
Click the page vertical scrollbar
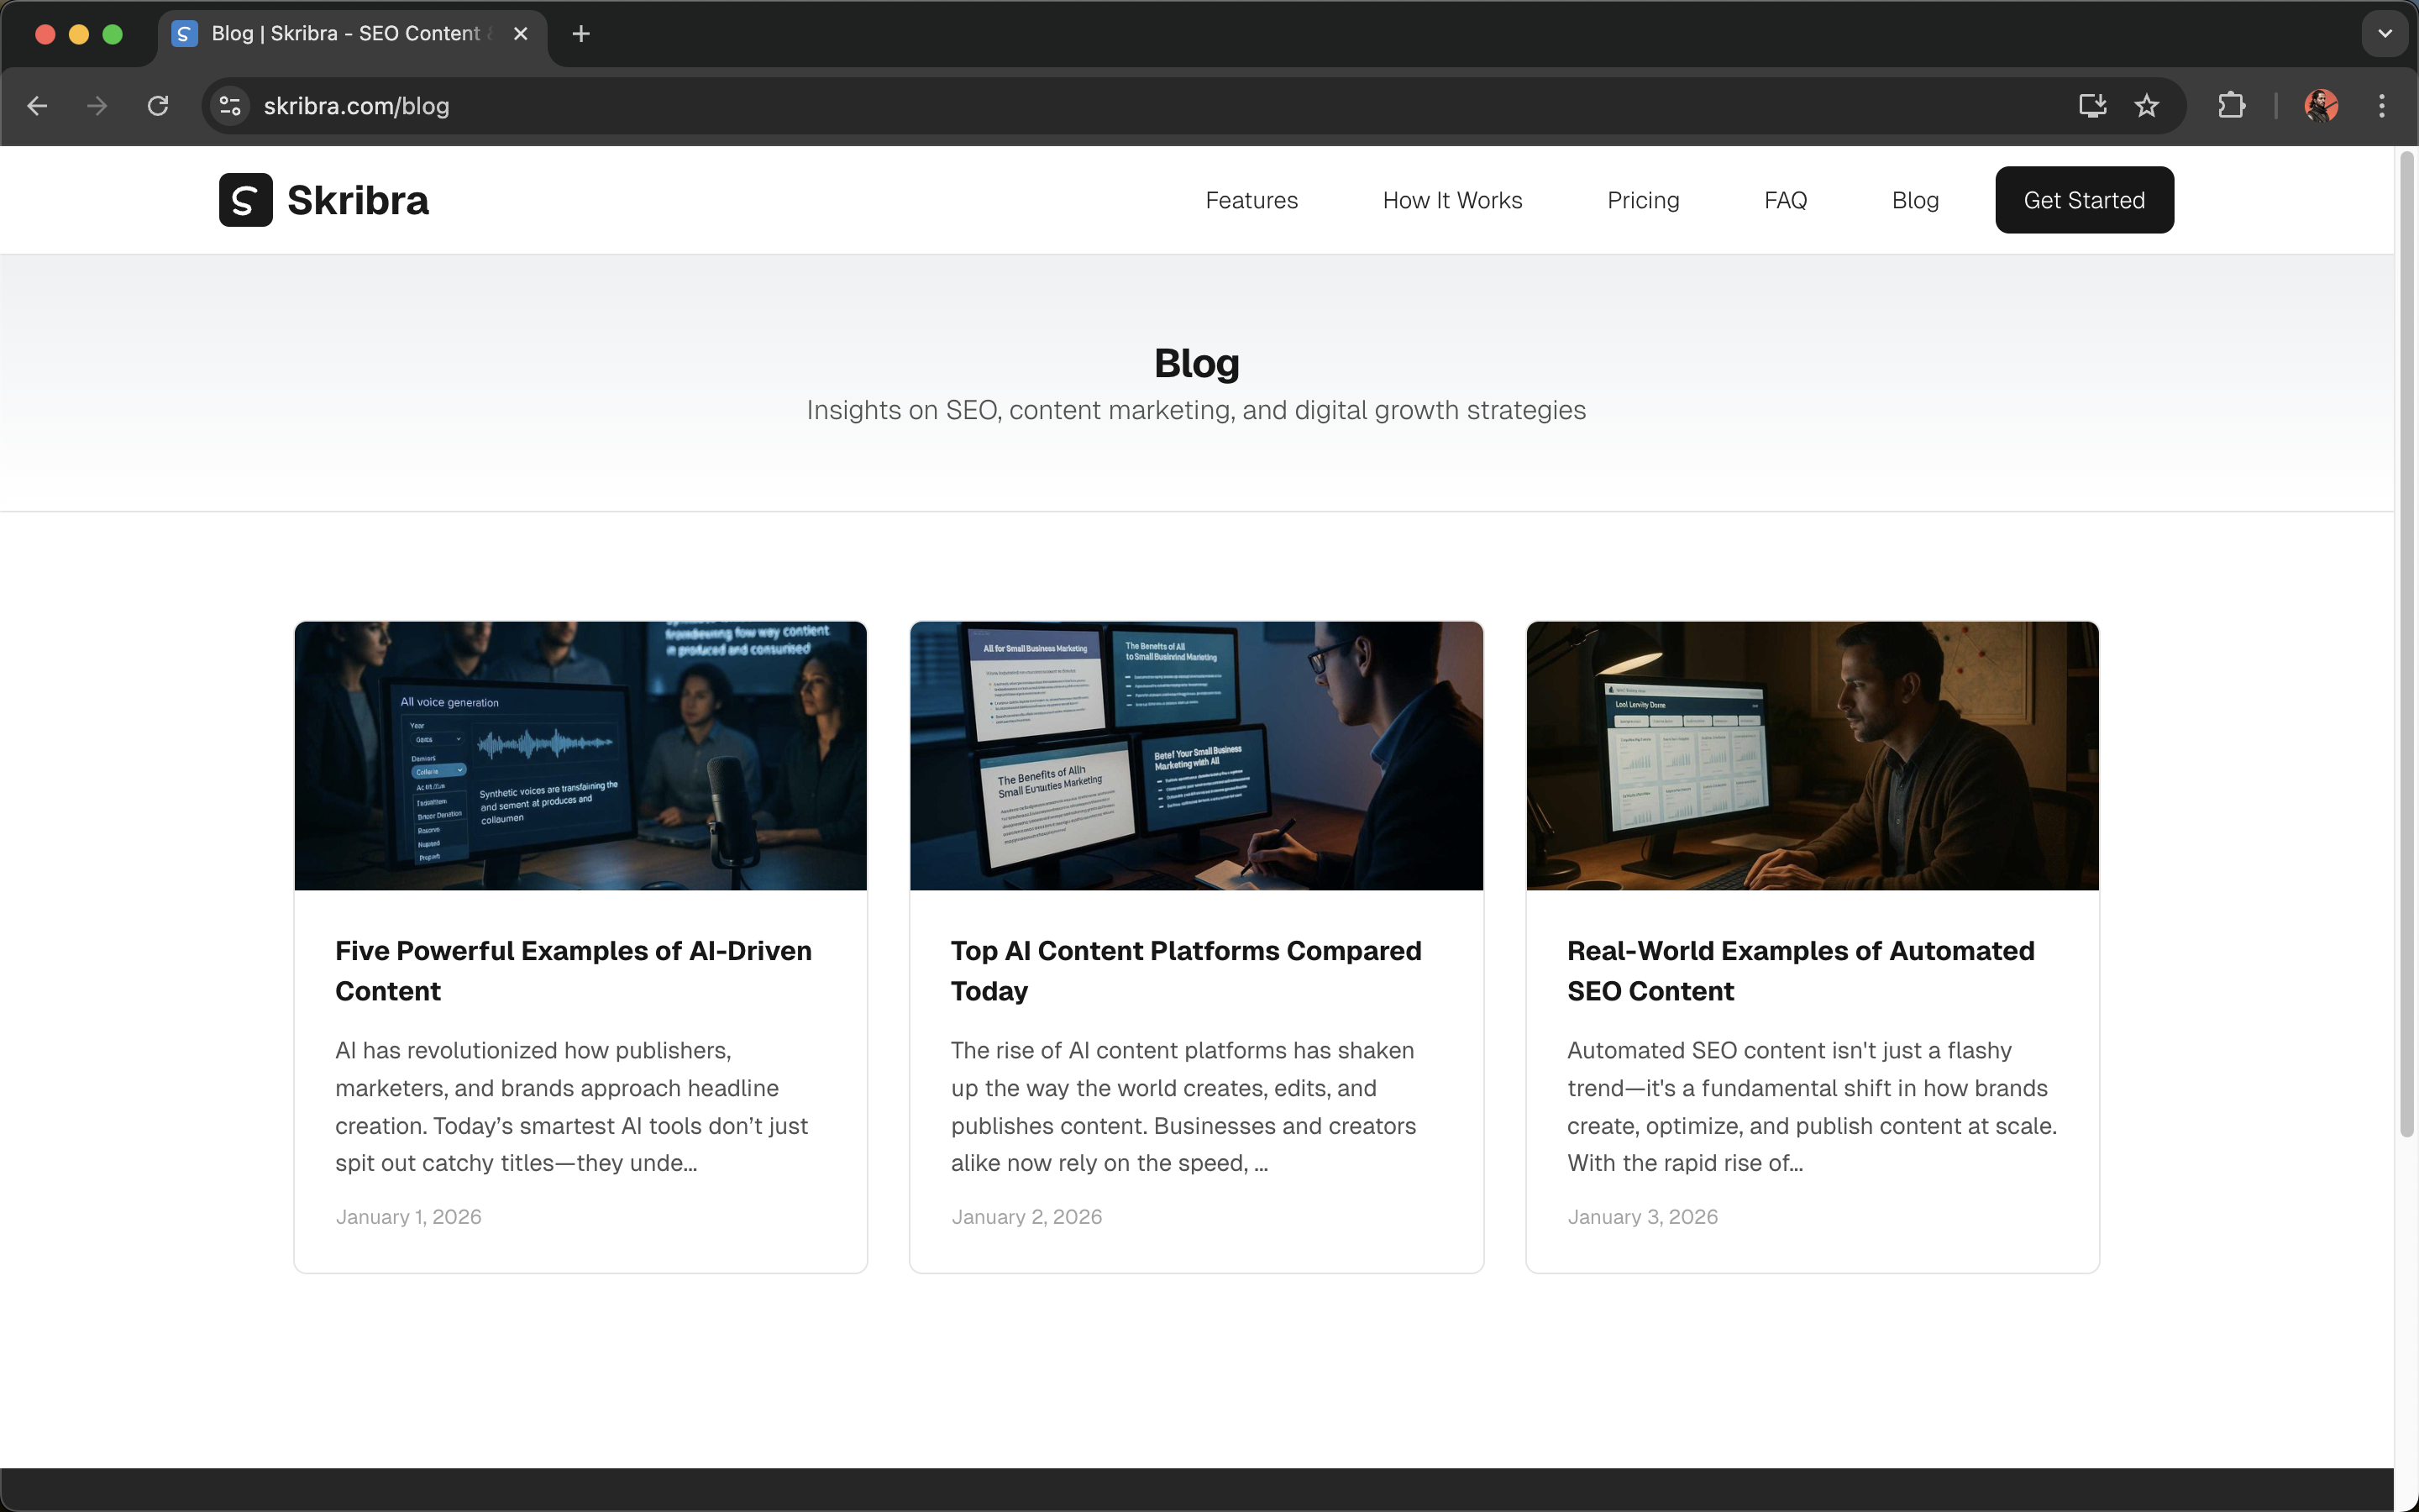pyautogui.click(x=2406, y=640)
